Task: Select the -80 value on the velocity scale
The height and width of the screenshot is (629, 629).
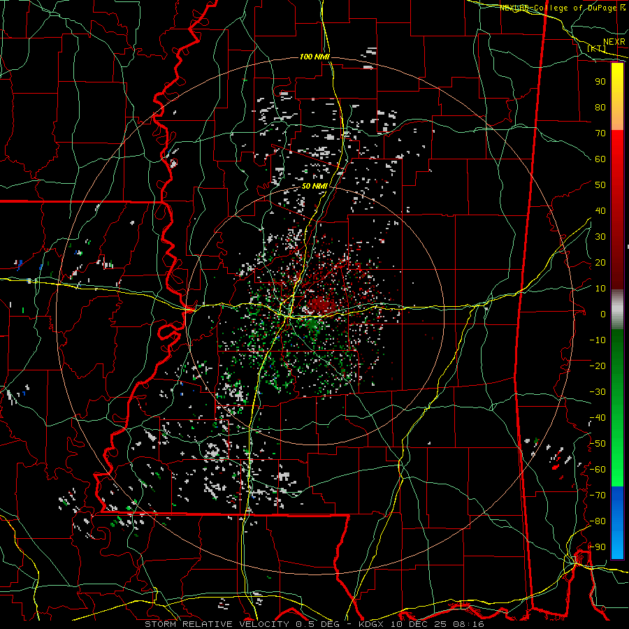Action: (598, 521)
